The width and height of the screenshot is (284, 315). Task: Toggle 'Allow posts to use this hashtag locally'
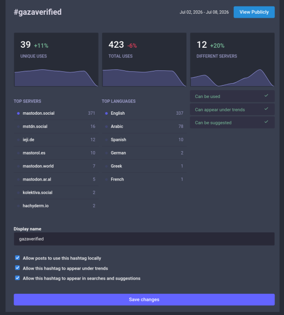click(18, 258)
